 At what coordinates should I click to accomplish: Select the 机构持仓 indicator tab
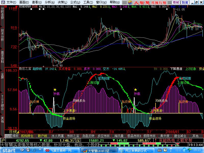[x=27, y=136]
